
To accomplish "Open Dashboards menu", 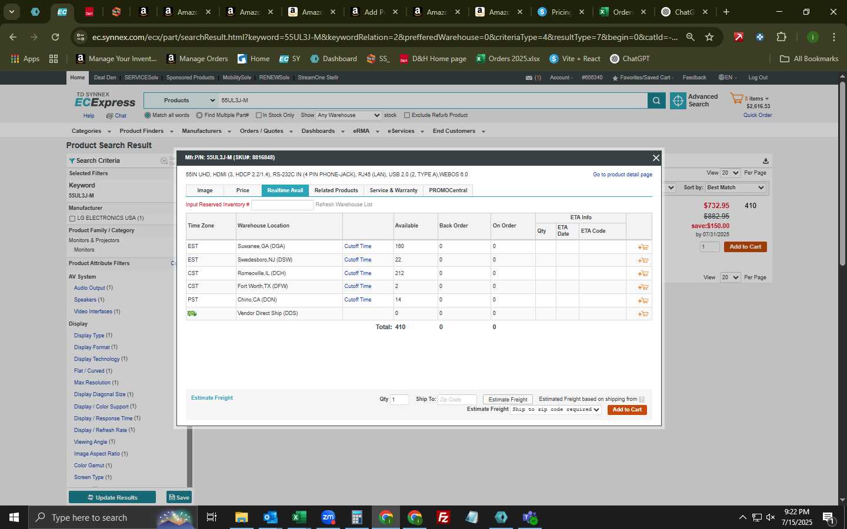I will [x=322, y=131].
